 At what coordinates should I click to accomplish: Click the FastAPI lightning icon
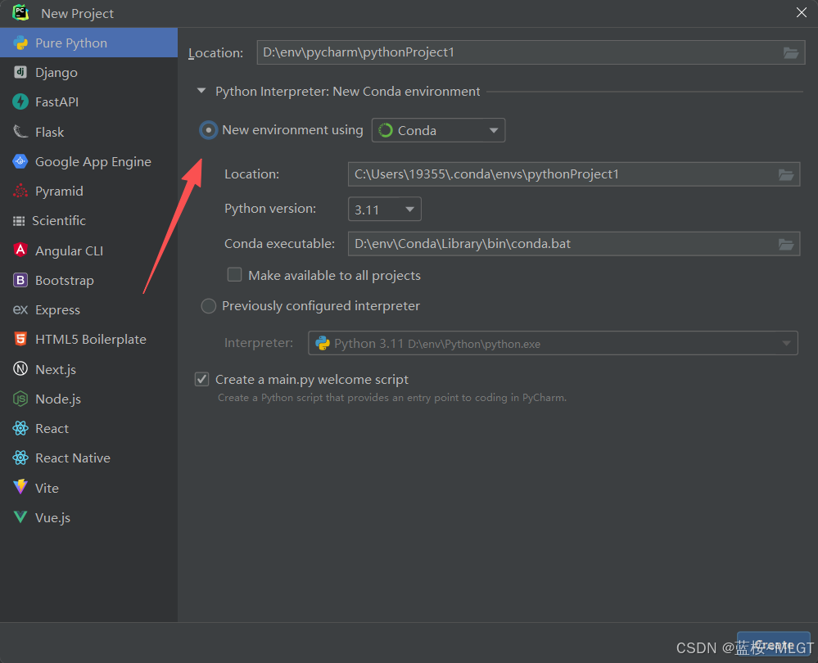[x=20, y=101]
